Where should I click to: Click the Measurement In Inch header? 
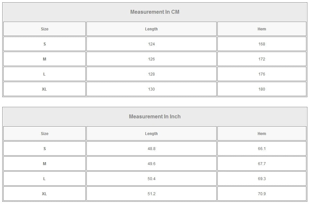coord(155,117)
